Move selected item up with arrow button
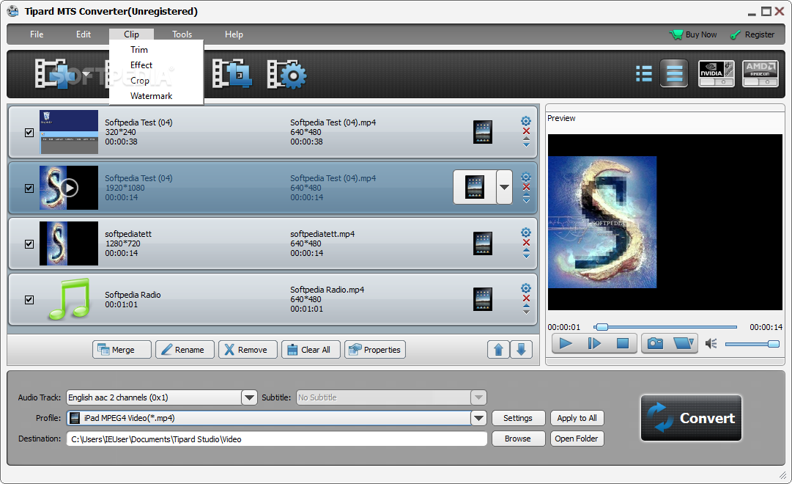 point(498,350)
